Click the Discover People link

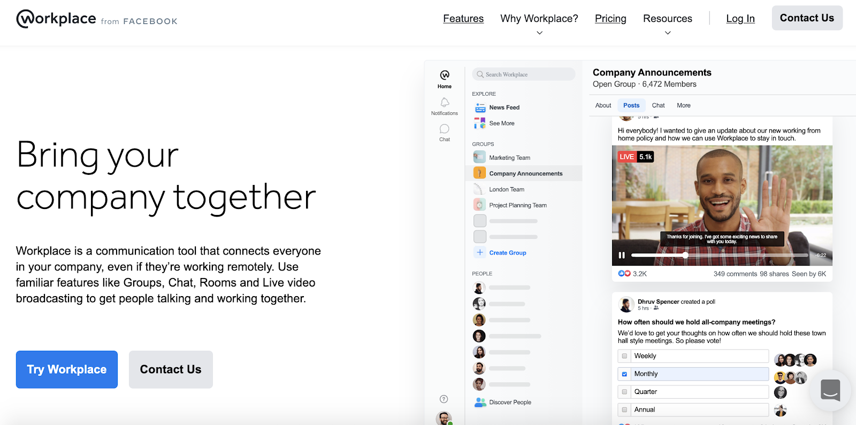[x=510, y=403]
